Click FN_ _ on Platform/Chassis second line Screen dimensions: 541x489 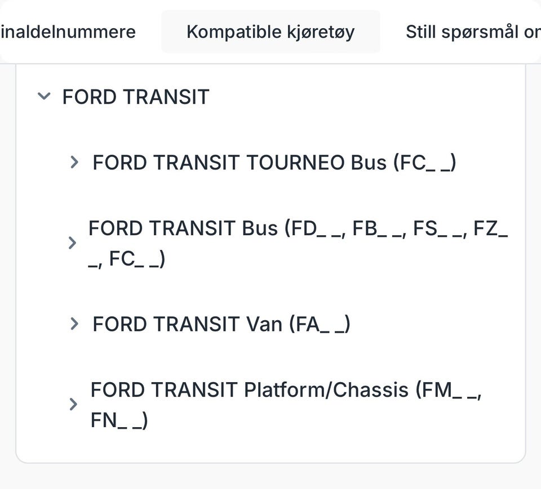coord(119,420)
